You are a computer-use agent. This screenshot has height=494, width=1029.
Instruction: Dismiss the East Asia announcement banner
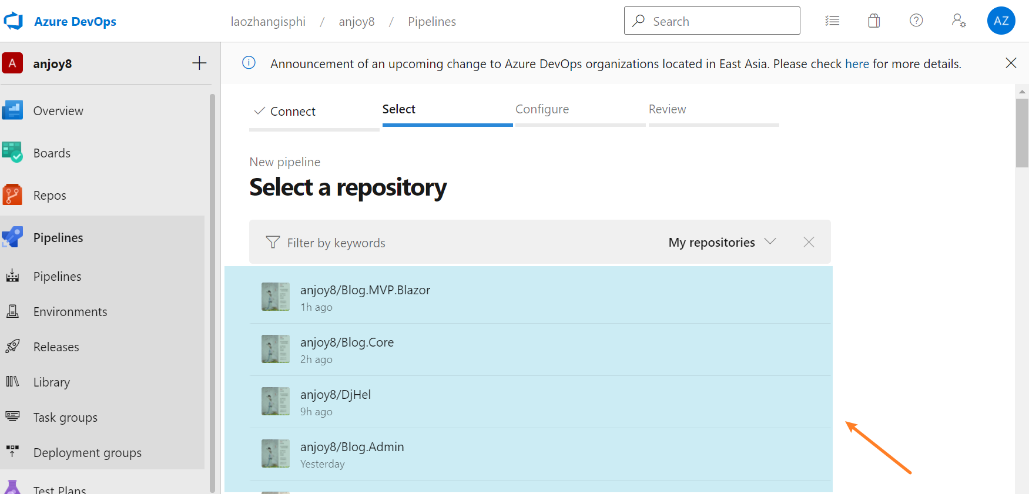click(x=1011, y=63)
